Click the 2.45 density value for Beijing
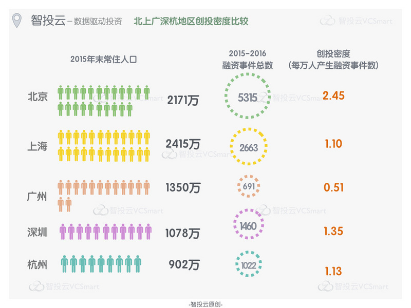 pyautogui.click(x=333, y=95)
